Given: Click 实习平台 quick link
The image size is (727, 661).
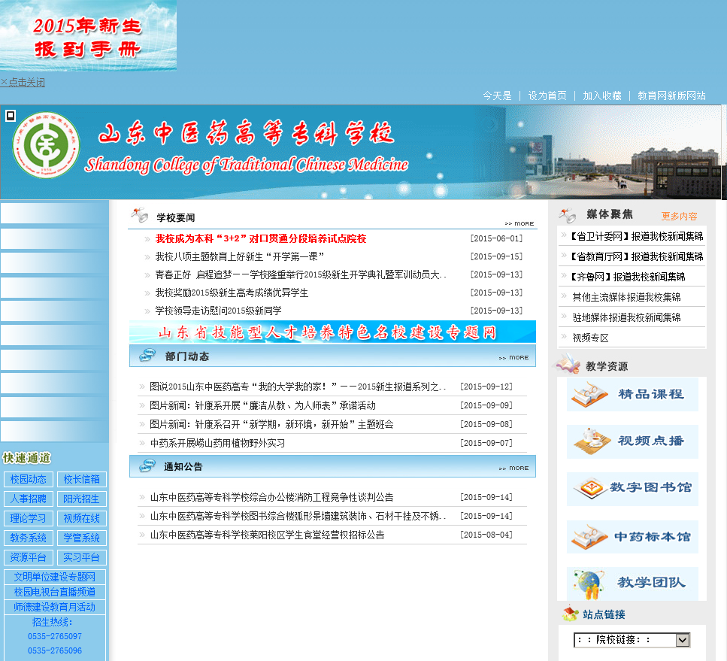Looking at the screenshot, I should click(x=82, y=557).
